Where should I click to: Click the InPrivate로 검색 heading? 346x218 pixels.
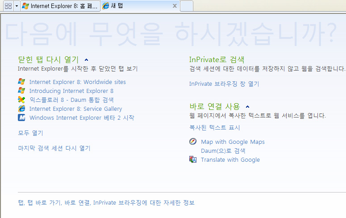217,59
